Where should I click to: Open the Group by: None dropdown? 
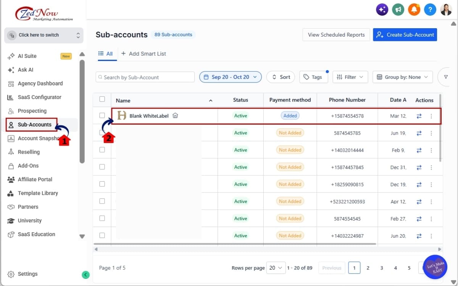(x=403, y=77)
